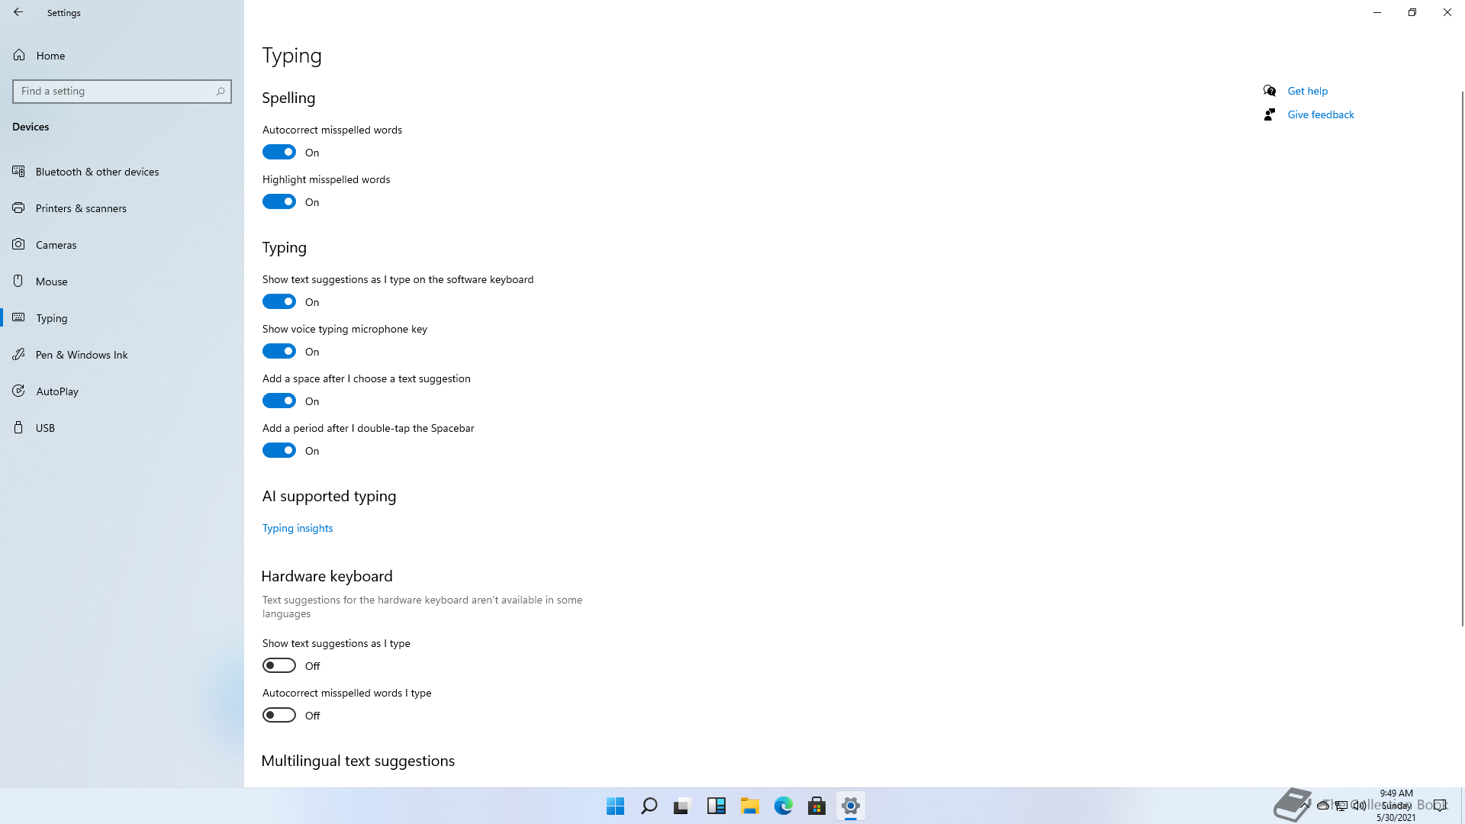Screen dimensions: 1465x824
Task: Toggle text suggestions on software keyboard
Action: pos(279,301)
